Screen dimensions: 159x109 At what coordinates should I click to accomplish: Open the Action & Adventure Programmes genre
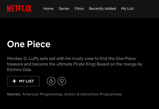(x=93, y=94)
